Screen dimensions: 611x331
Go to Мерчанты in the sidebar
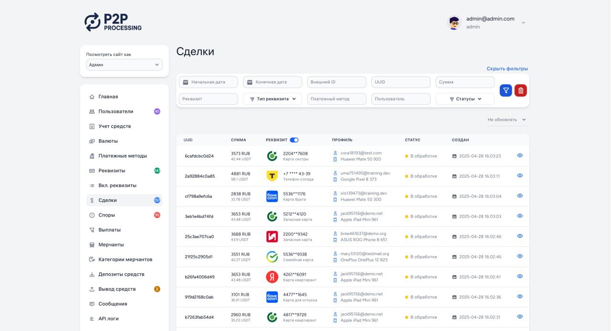[111, 245]
